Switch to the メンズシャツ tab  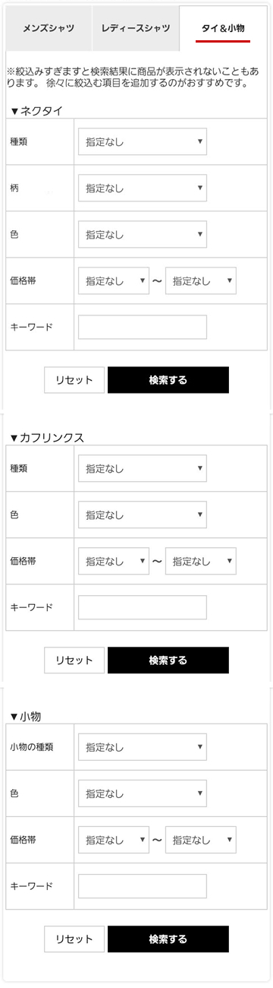point(49,29)
